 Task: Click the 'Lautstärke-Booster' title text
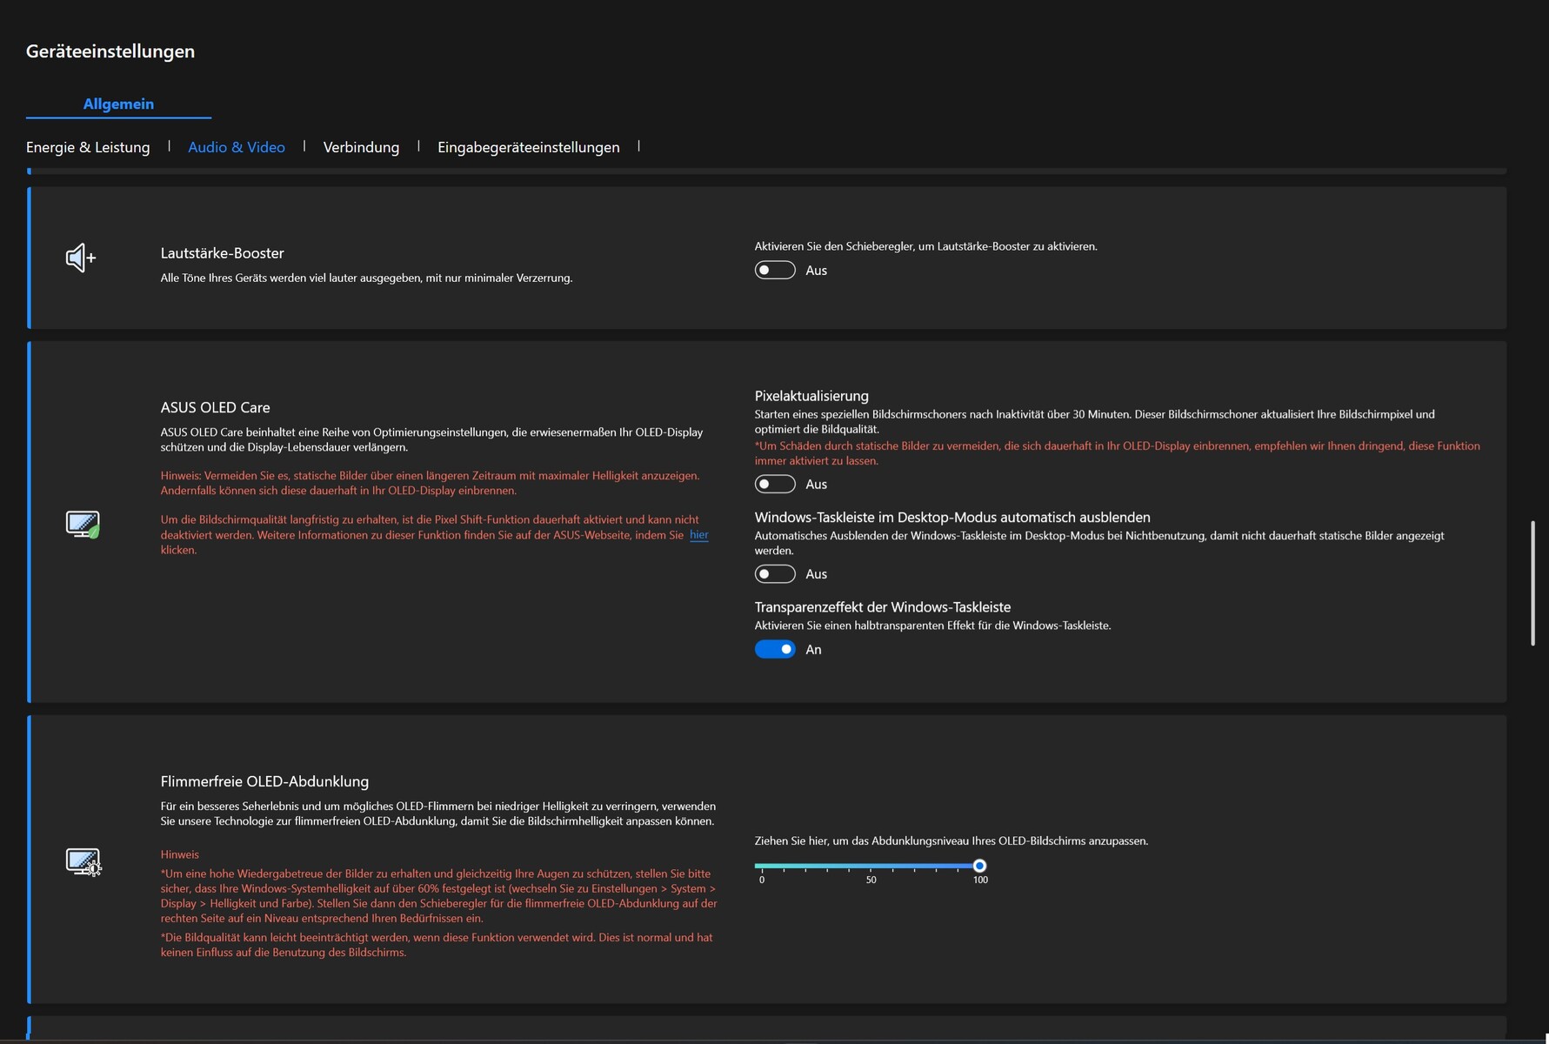coord(222,253)
